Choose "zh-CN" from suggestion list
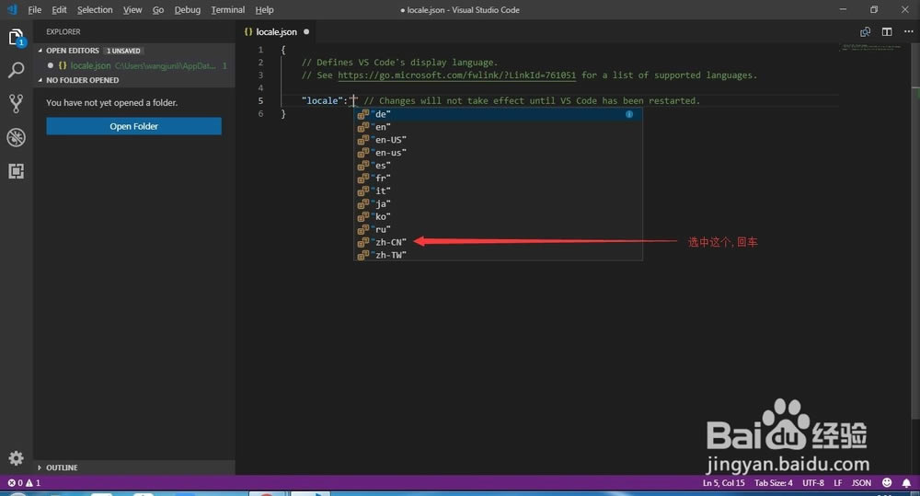The height and width of the screenshot is (496, 920). coord(498,242)
